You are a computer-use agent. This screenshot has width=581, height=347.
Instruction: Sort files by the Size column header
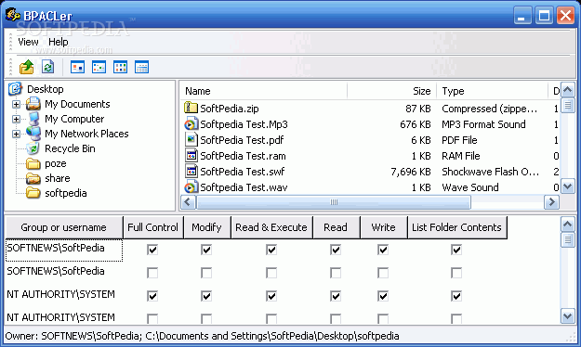pyautogui.click(x=391, y=91)
